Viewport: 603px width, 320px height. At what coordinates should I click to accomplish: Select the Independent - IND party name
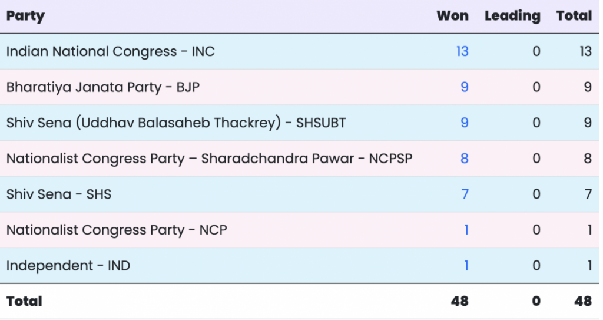(x=68, y=265)
